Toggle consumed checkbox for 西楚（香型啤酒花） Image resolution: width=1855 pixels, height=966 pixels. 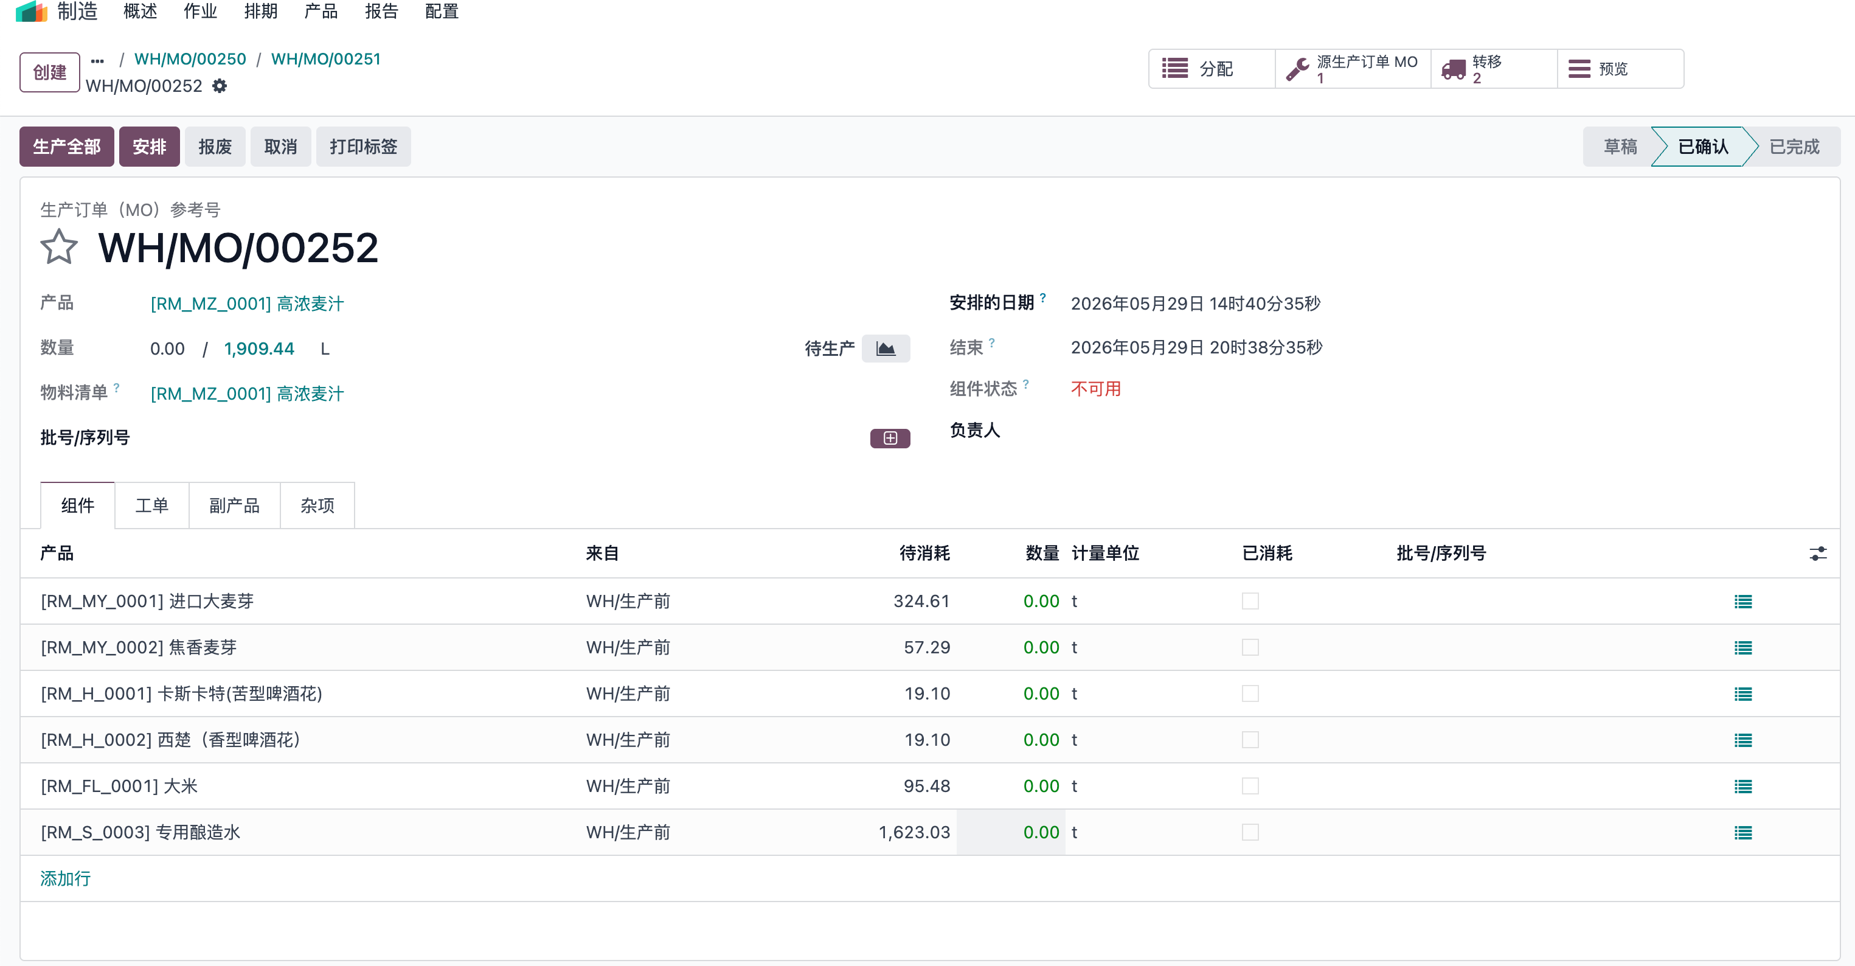click(1250, 739)
